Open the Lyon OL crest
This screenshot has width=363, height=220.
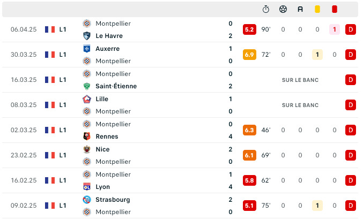(x=86, y=187)
